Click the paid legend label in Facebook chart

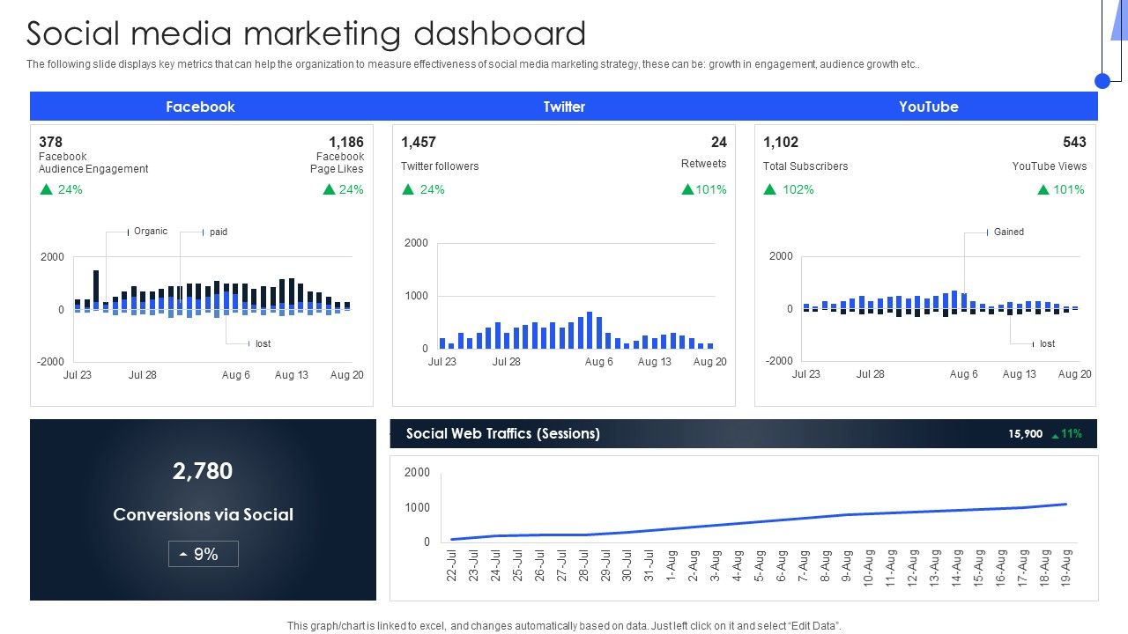tap(219, 232)
